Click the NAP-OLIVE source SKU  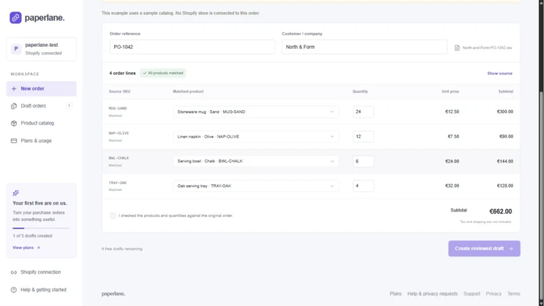pos(118,133)
